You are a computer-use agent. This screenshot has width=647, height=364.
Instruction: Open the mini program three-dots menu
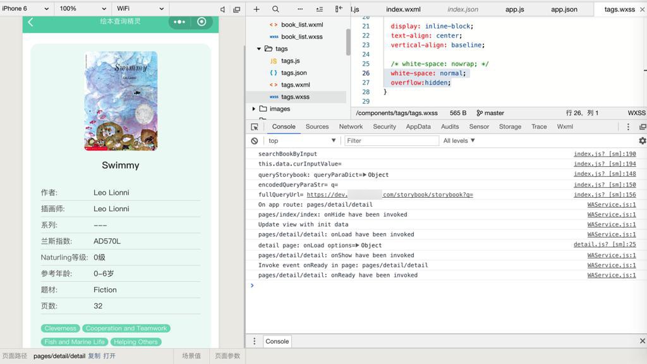tap(179, 22)
